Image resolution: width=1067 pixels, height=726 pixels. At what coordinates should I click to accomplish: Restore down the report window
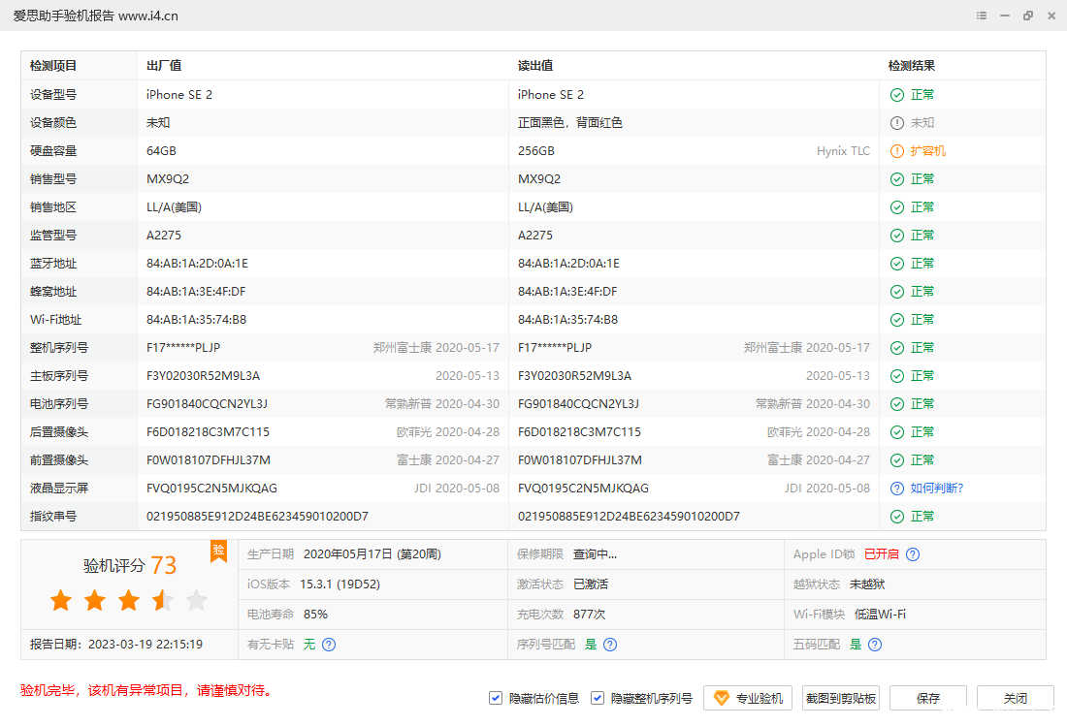1027,16
